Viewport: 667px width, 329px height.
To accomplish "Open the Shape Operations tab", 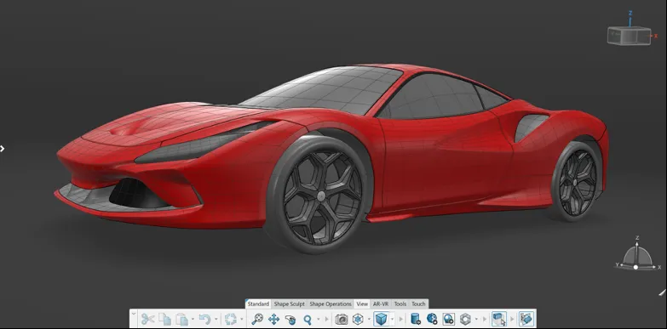I will point(331,304).
